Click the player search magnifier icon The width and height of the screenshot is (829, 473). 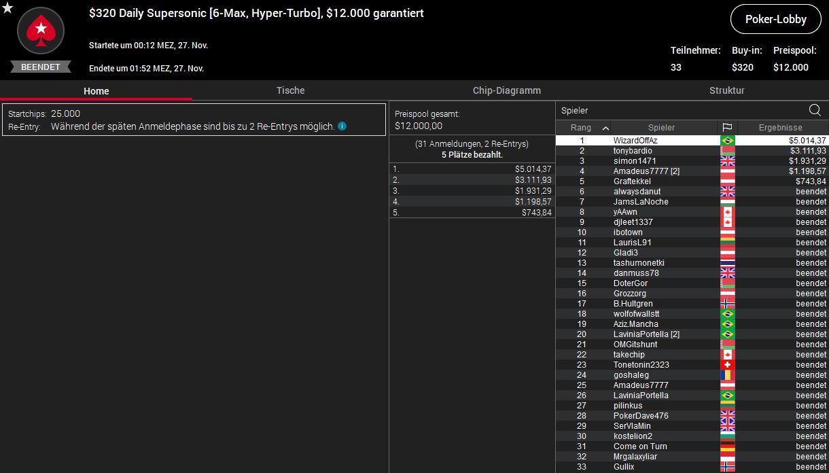(x=815, y=110)
